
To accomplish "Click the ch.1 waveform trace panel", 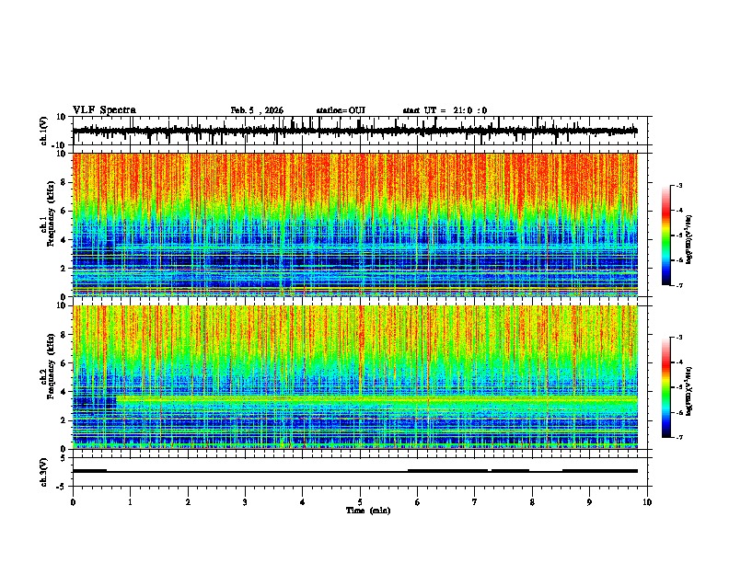I will 362,131.
